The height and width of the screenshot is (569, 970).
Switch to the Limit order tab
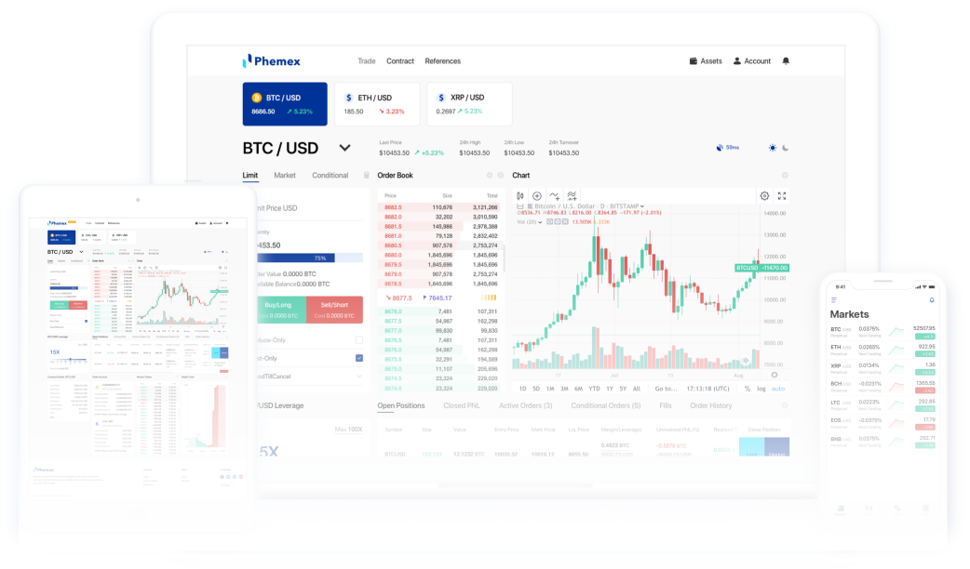[x=249, y=176]
